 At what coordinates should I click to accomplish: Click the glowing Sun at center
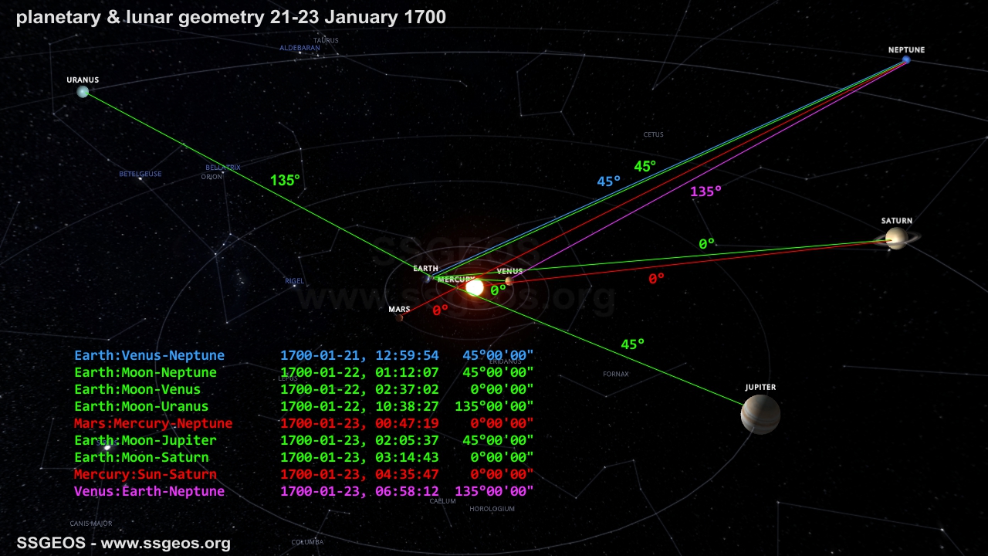point(475,288)
